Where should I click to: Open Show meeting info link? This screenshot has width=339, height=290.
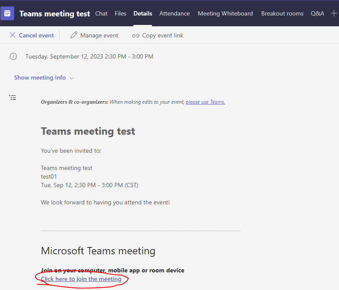(x=40, y=77)
